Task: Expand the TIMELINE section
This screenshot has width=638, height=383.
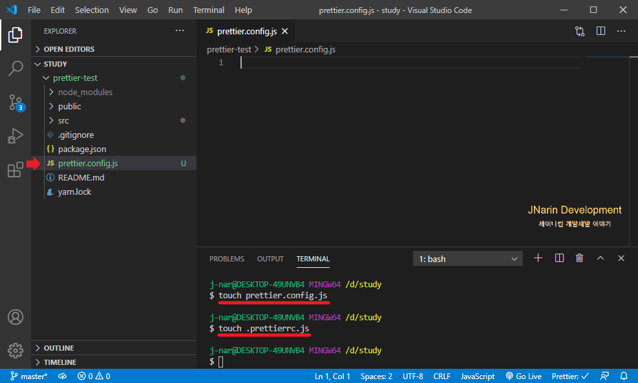Action: coord(114,362)
